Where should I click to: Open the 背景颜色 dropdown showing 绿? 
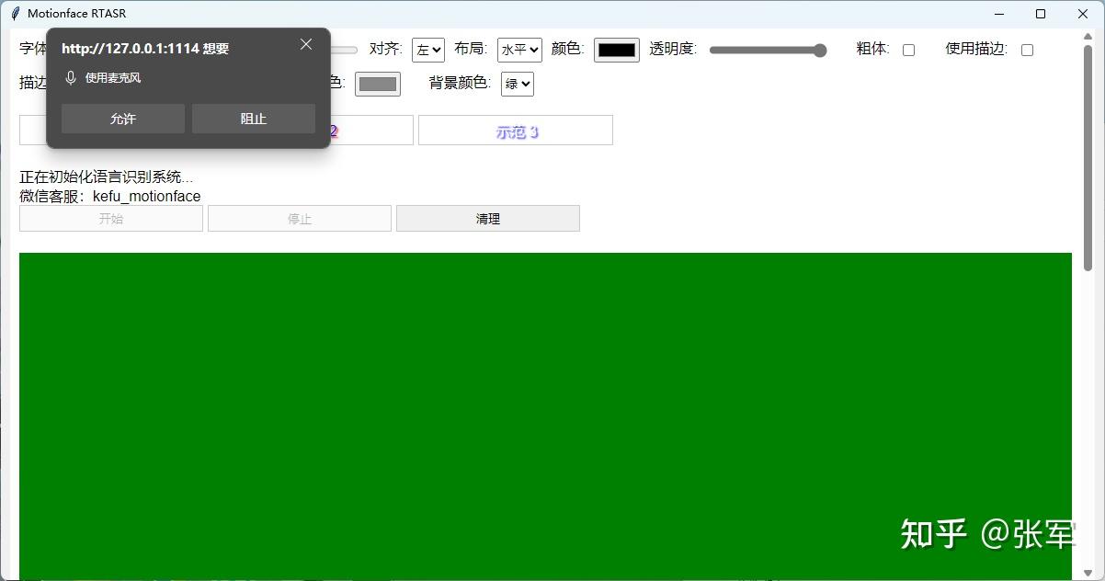(517, 84)
